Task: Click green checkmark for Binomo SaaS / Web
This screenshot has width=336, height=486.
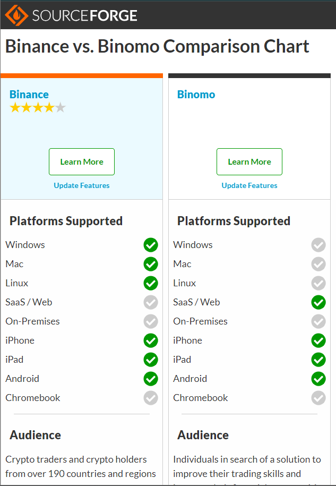Action: [318, 302]
